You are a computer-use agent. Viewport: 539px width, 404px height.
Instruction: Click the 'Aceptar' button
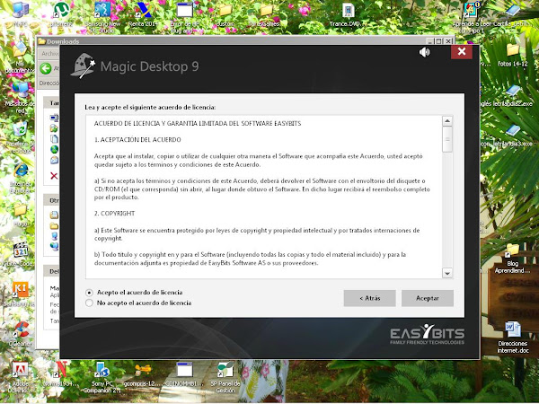tap(428, 298)
